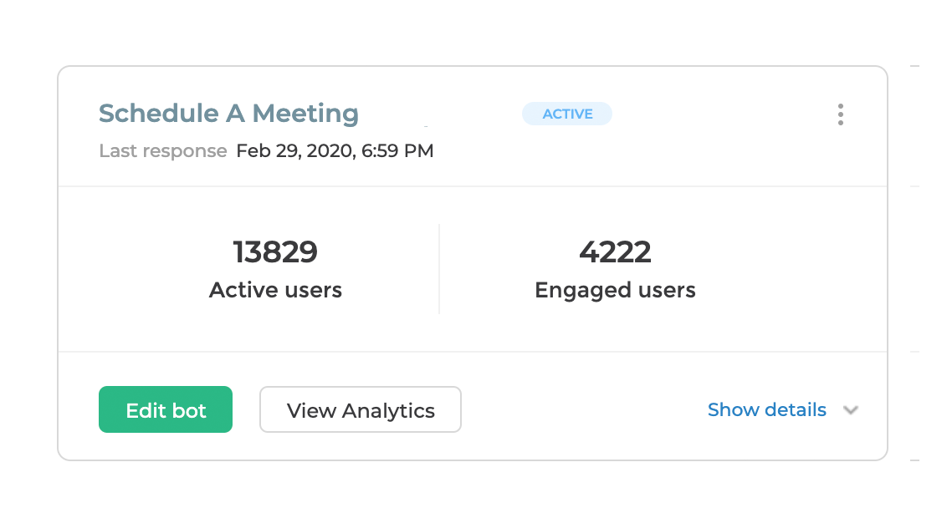
Task: Click the partially visible card at right edge
Action: click(915, 263)
